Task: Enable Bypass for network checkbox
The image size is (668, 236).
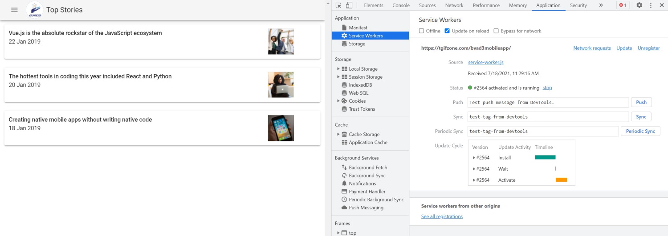Action: [x=496, y=31]
